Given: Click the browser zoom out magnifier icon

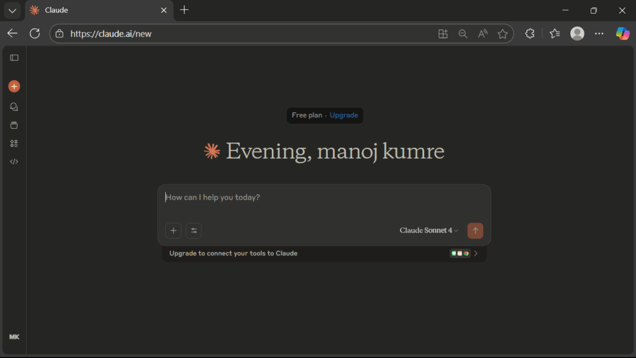Looking at the screenshot, I should click(463, 34).
